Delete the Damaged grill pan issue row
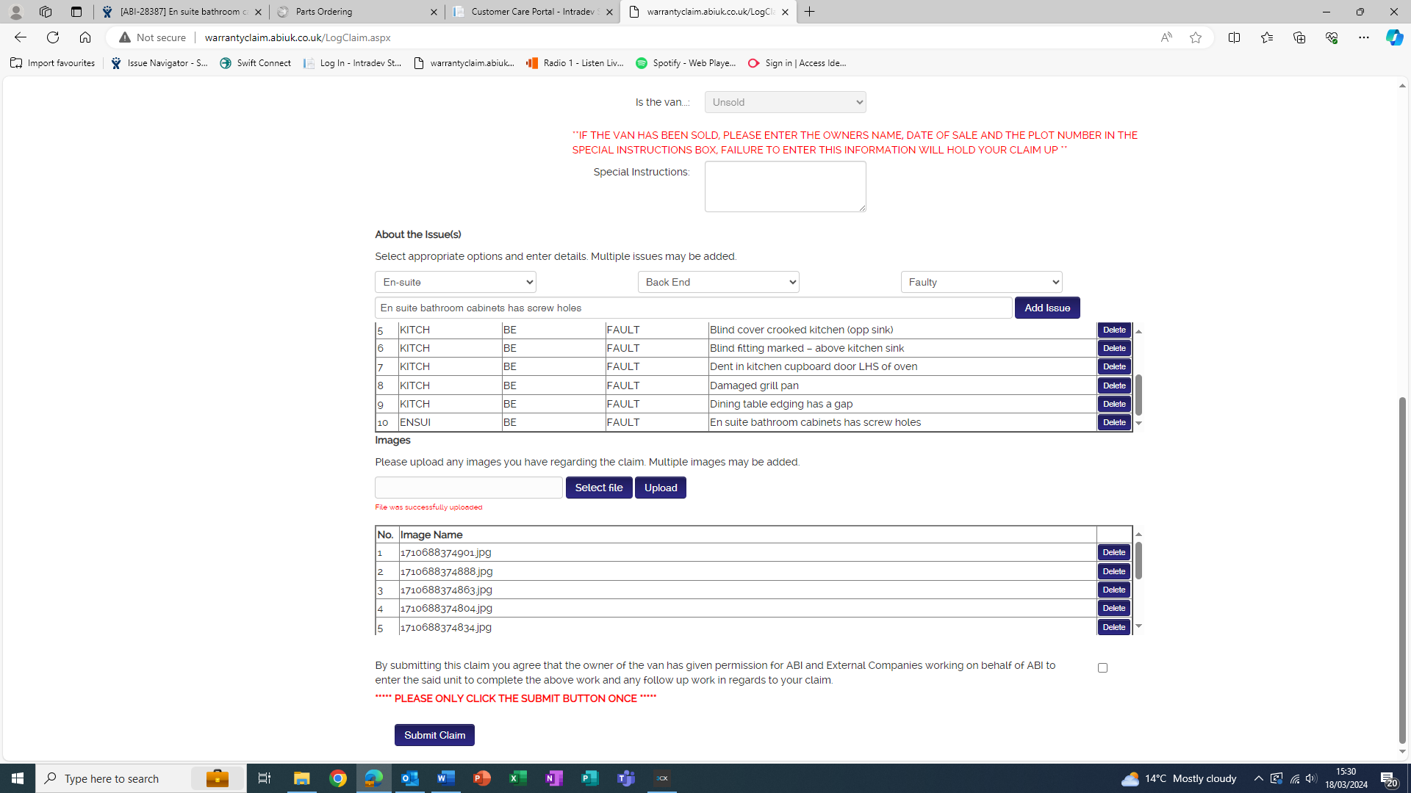This screenshot has width=1411, height=793. point(1113,385)
